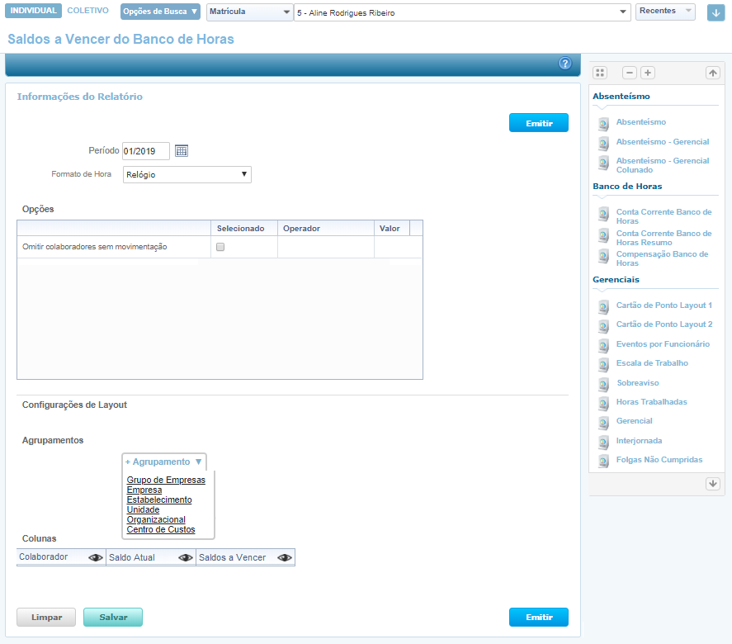Expand all sidebar groups with plus icon
Image resolution: width=732 pixels, height=644 pixels.
click(648, 73)
